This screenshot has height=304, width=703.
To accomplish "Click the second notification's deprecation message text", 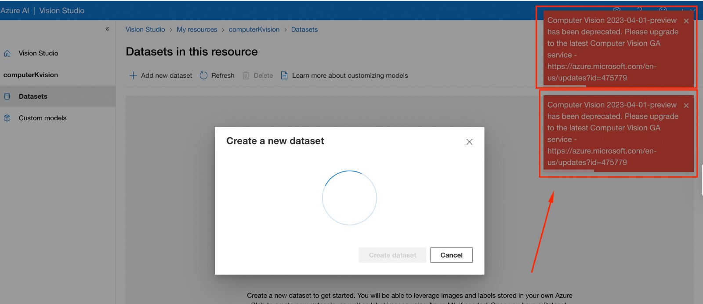I will pos(612,134).
